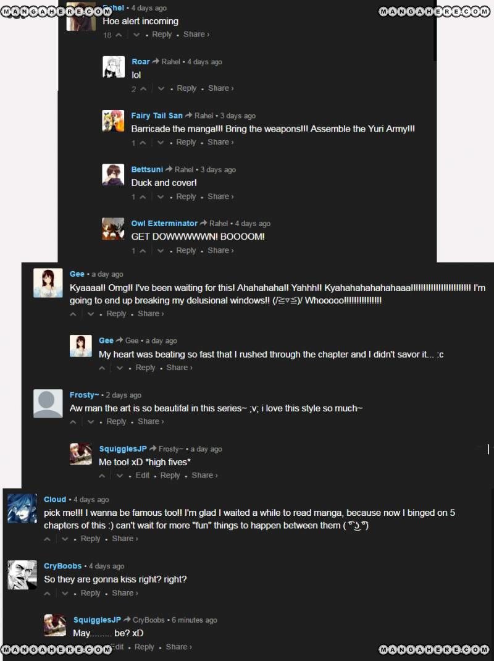494x661 pixels.
Task: Open Cloud's blue avatar picture
Action: tap(22, 508)
